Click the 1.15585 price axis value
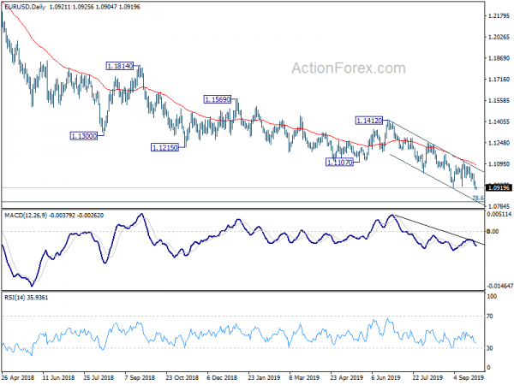This screenshot has height=385, width=514. [x=499, y=100]
